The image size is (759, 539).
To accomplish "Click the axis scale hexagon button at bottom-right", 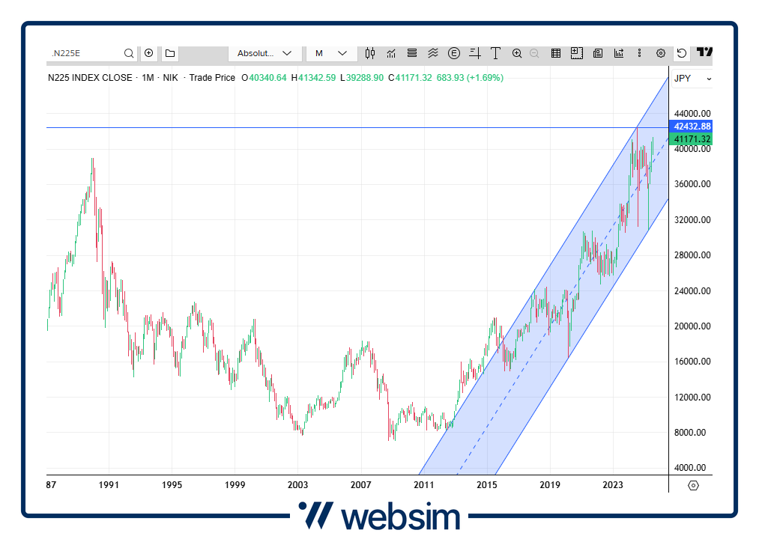I will (693, 485).
